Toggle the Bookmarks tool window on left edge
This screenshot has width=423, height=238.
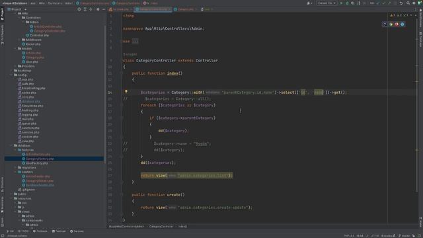coord(2,205)
